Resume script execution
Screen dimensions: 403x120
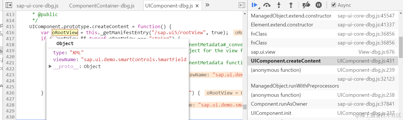254,5
